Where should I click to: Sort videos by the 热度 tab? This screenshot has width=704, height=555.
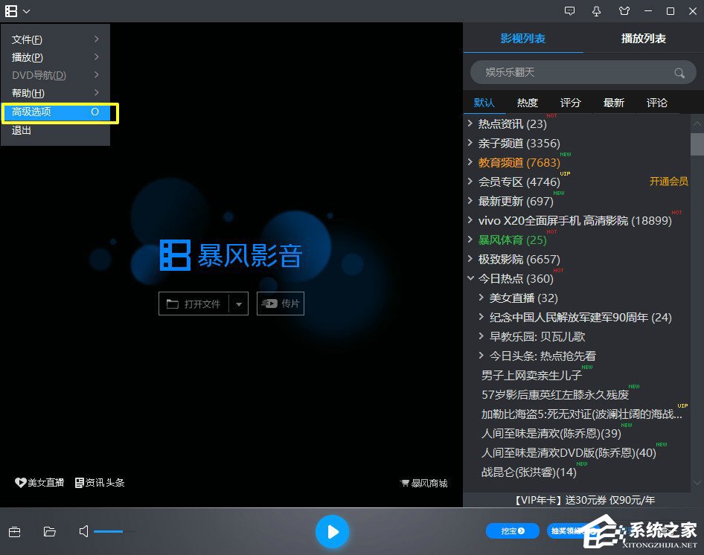coord(528,102)
